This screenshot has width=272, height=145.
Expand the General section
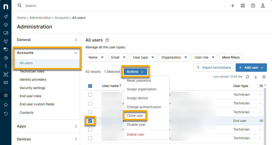tap(47, 40)
